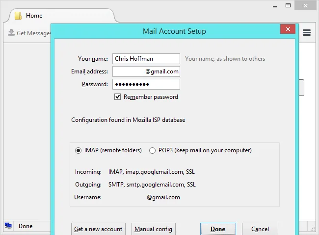Click the Home tab folder icon
The width and height of the screenshot is (319, 235).
[18, 16]
